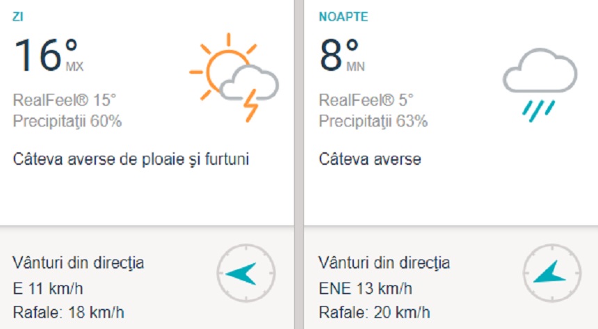The height and width of the screenshot is (329, 598).
Task: Select the ZI day forecast header
Action: 19,16
